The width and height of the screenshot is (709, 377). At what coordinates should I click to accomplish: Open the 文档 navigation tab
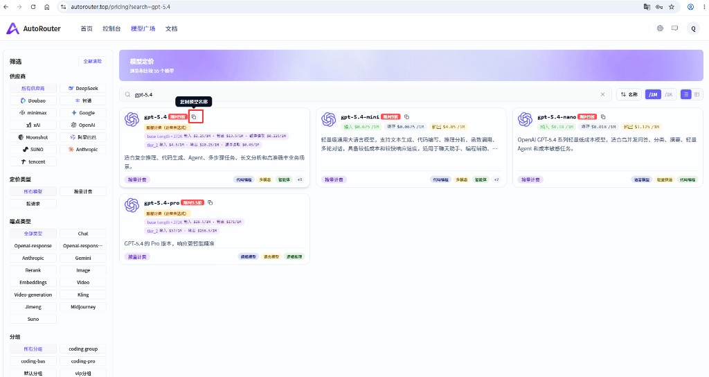[x=172, y=28]
